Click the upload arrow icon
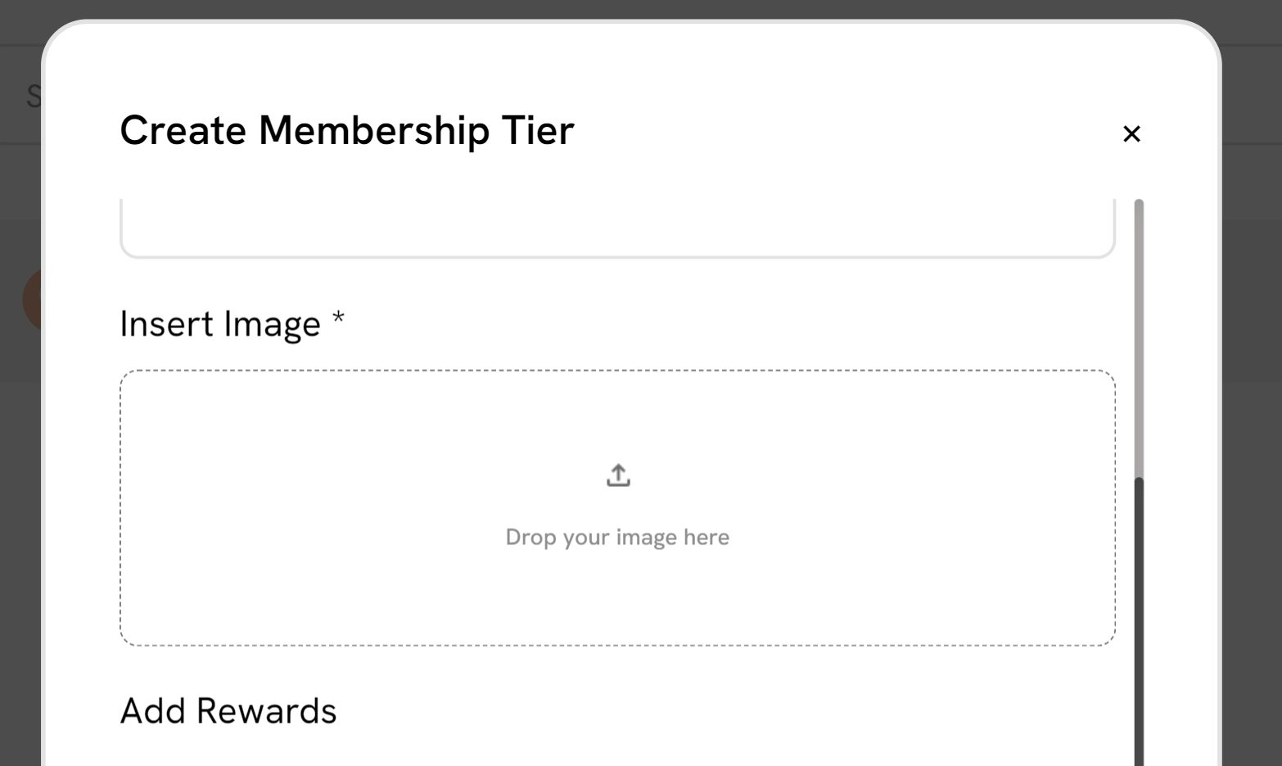Viewport: 1282px width, 766px height. pos(618,475)
